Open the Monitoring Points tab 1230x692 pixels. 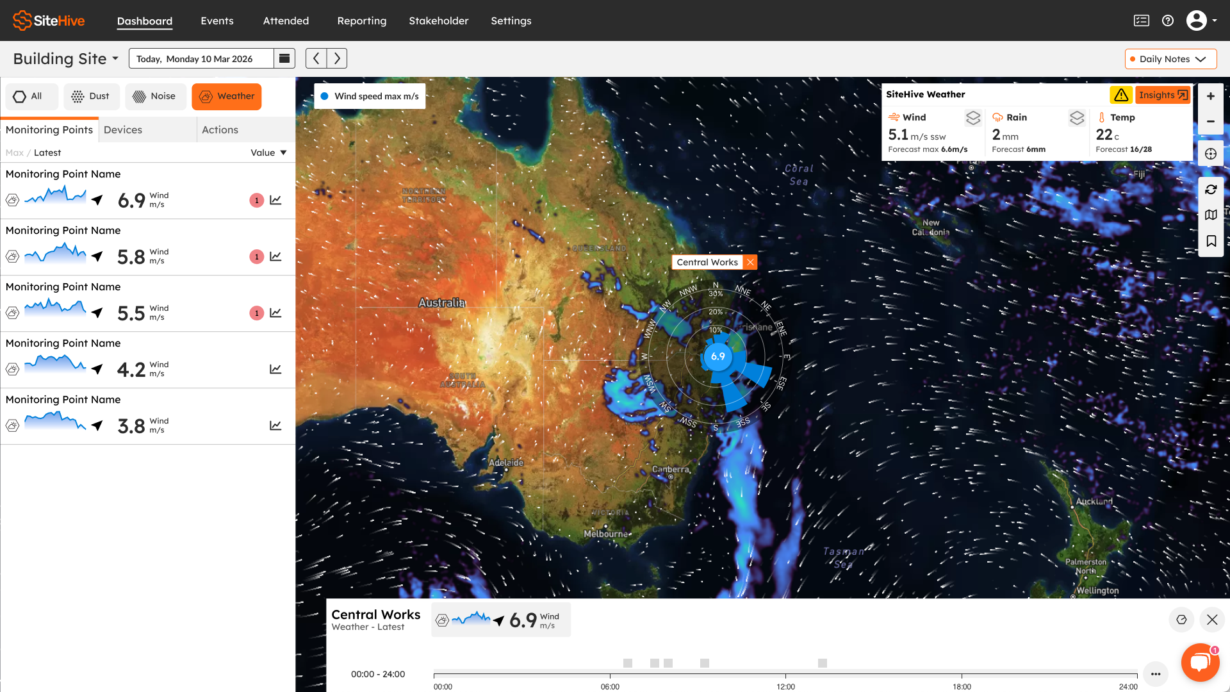[49, 129]
